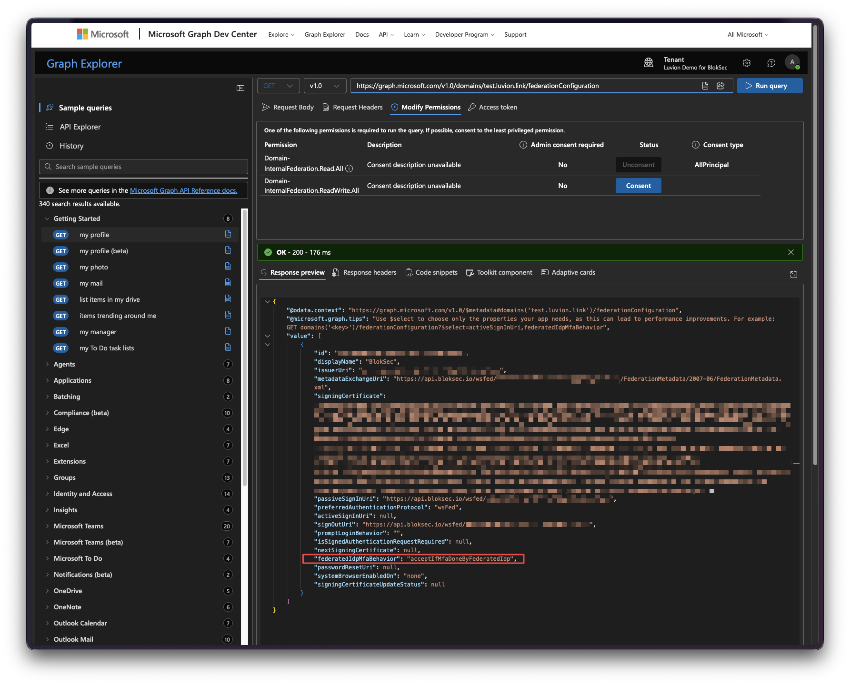Screen dimensions: 850x685
Task: Click info icon beside Domain-InternalFederation.Read.All
Action: pyautogui.click(x=349, y=169)
